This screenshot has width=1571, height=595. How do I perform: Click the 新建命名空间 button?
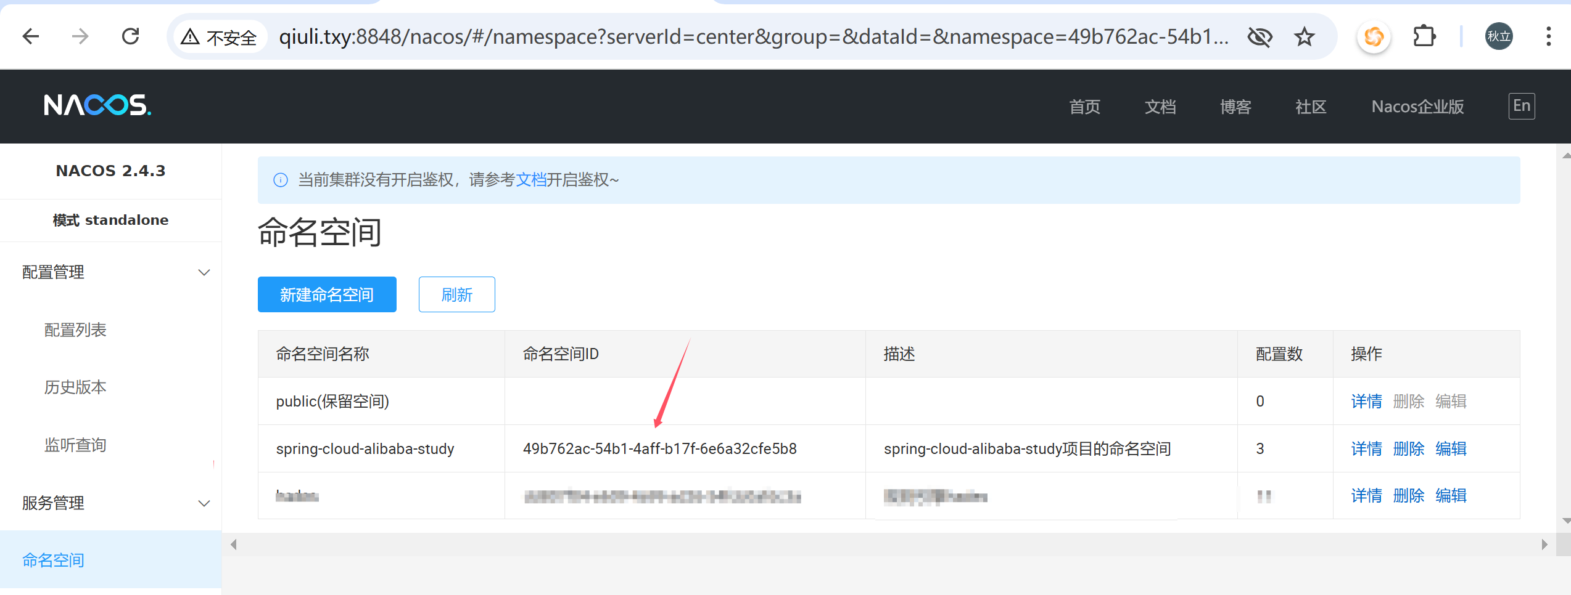pos(327,294)
